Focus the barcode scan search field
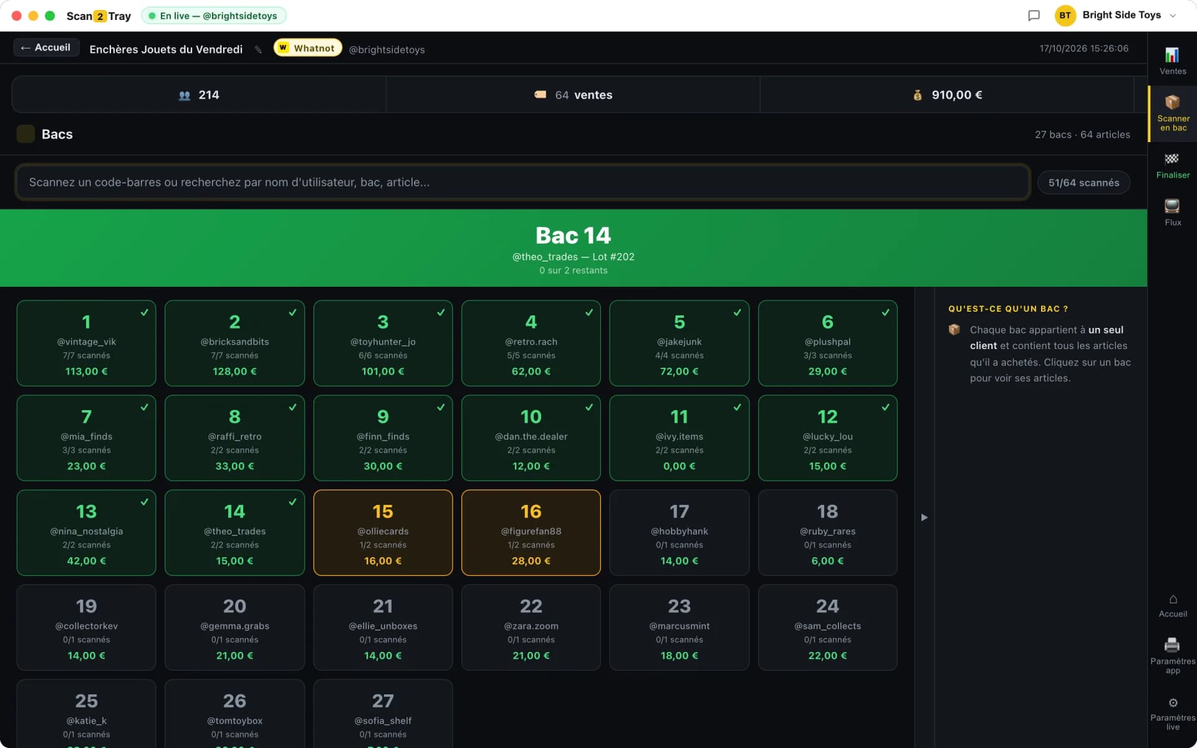The image size is (1197, 748). pos(522,182)
